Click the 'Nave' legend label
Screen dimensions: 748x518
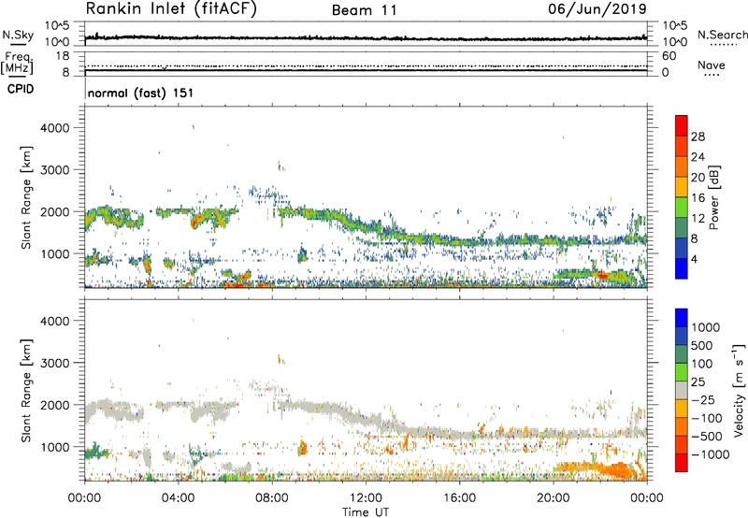(x=712, y=65)
